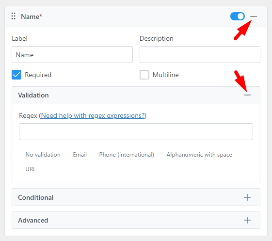Toggle the Name field enable switch
This screenshot has width=272, height=241.
(238, 16)
